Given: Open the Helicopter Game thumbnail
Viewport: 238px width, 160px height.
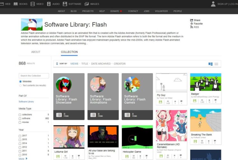Looking at the screenshot, I should tap(137, 137).
